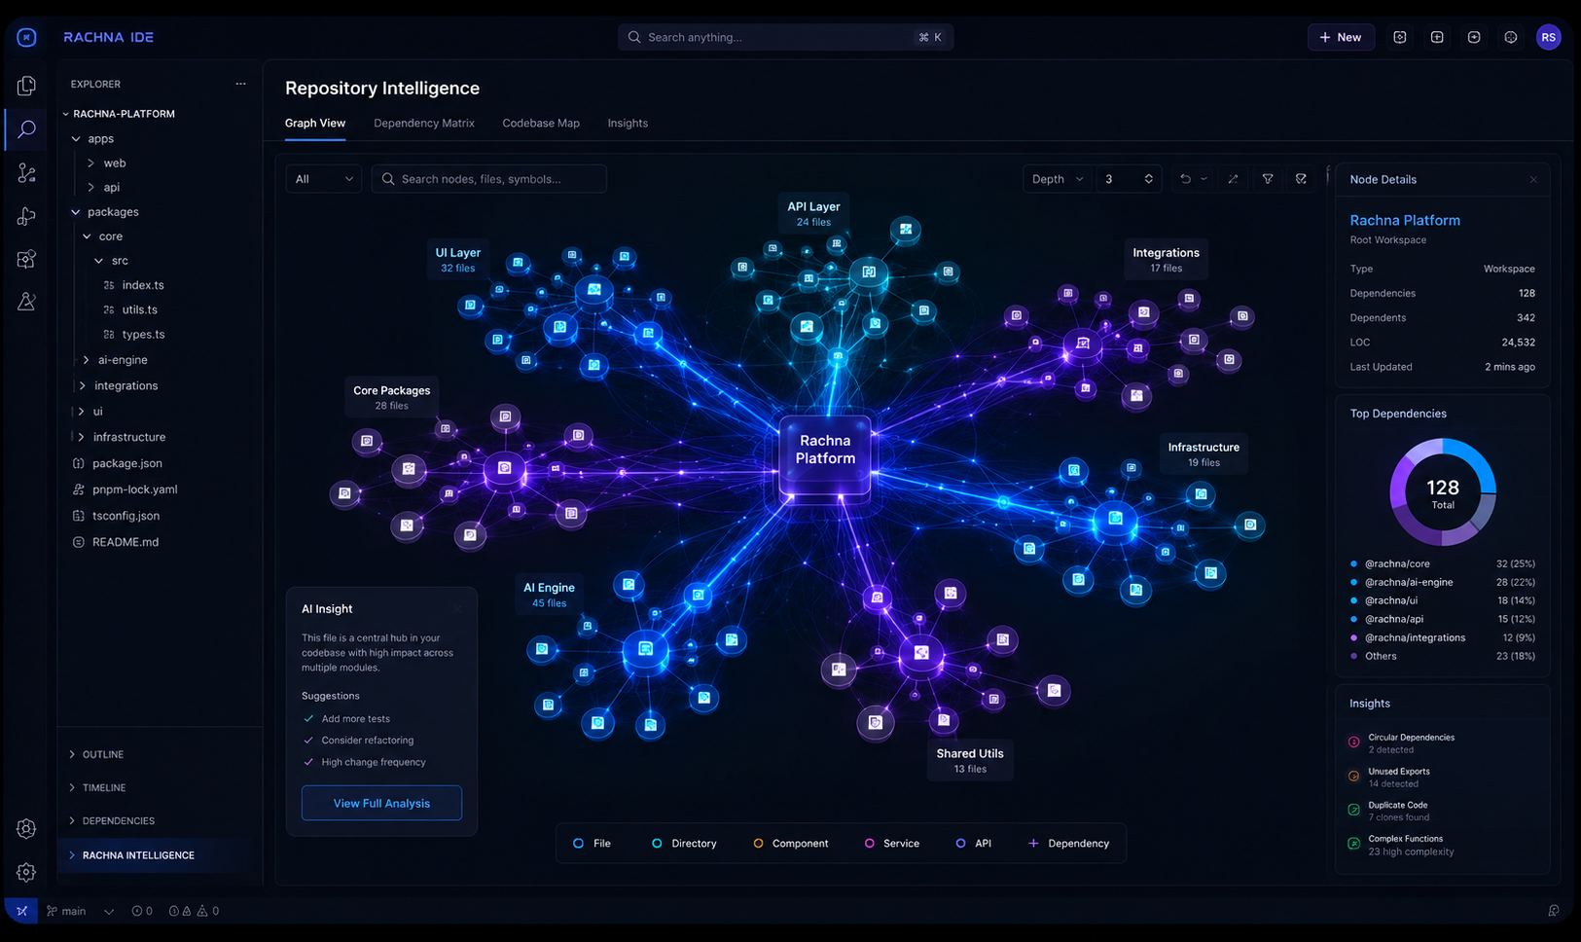Check the Add more tests suggestion

[x=308, y=719]
